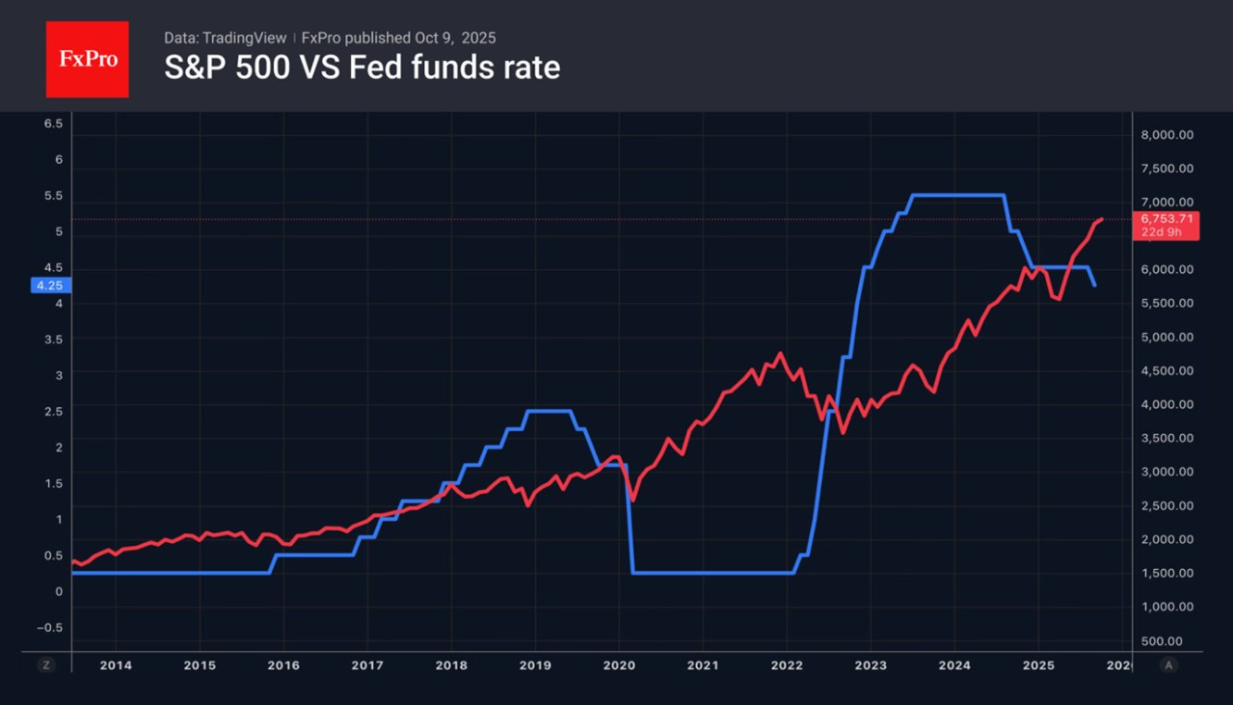Viewport: 1233px width, 705px height.
Task: Click the 6.5 mark on left rate scale
Action: coord(54,123)
